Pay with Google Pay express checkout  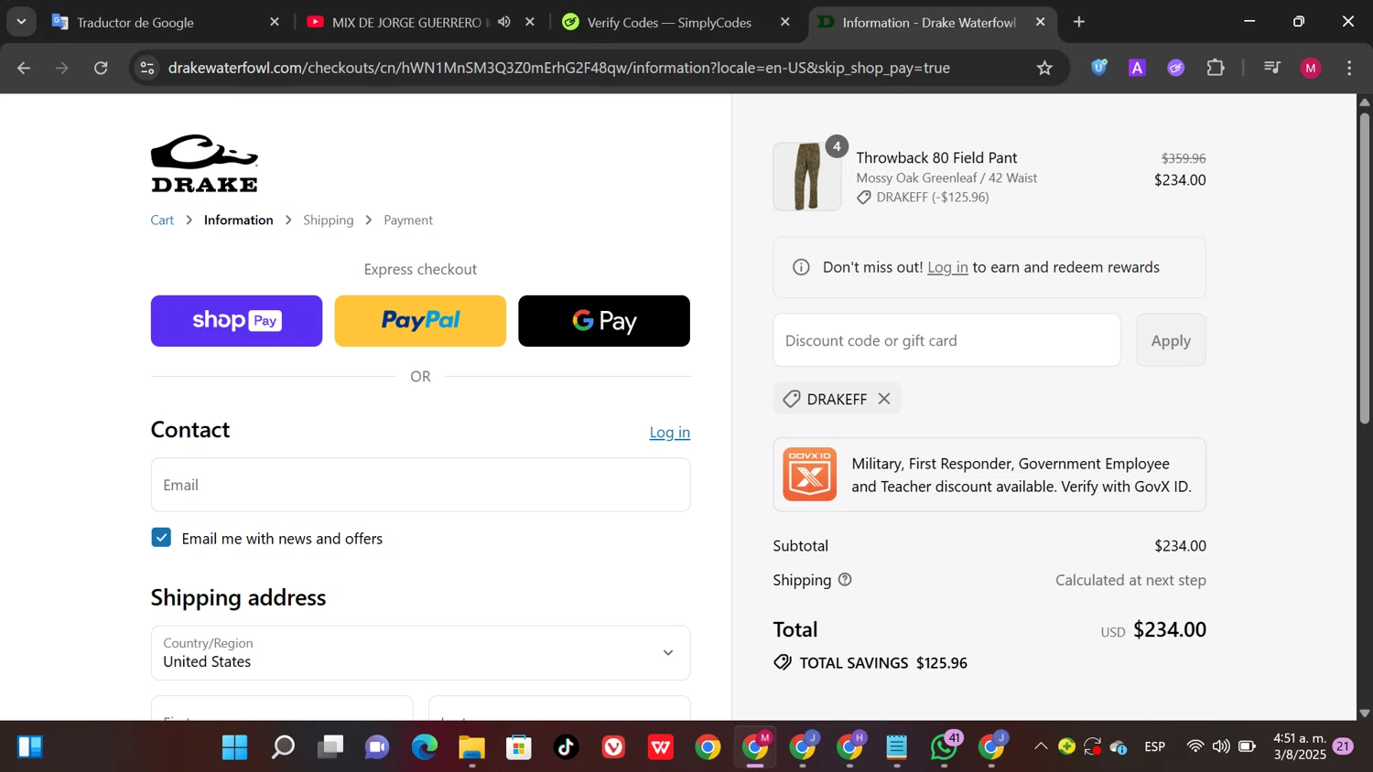click(x=604, y=321)
